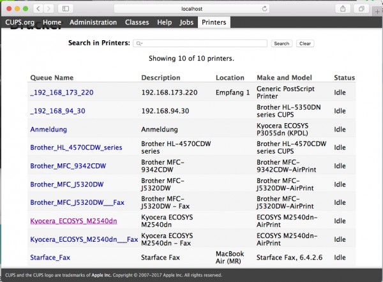Screen dimensions: 383x282
Task: Switch to the Jobs tab
Action: 186,22
